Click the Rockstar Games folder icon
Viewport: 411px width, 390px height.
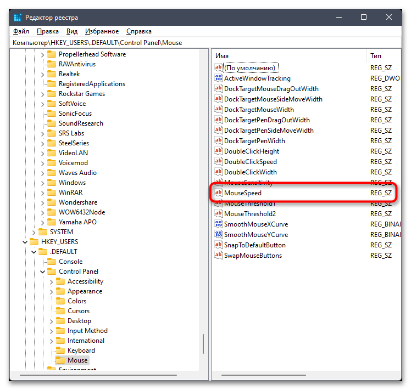coord(52,94)
